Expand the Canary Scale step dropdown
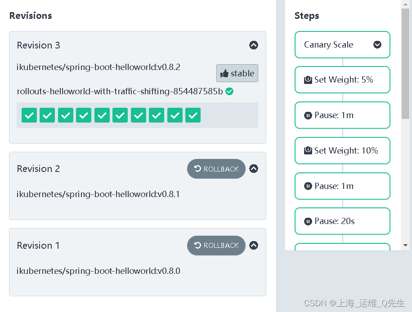 [377, 44]
